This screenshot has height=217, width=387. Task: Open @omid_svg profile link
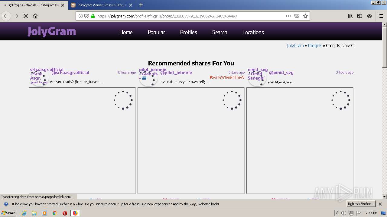click(281, 73)
